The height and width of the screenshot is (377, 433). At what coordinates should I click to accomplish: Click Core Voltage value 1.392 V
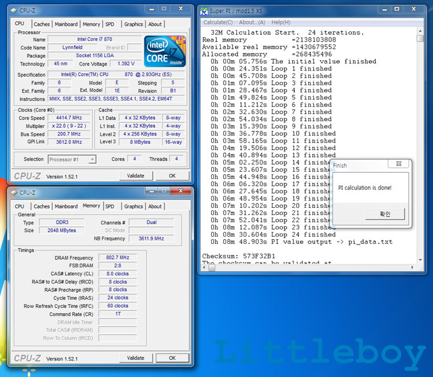[126, 64]
